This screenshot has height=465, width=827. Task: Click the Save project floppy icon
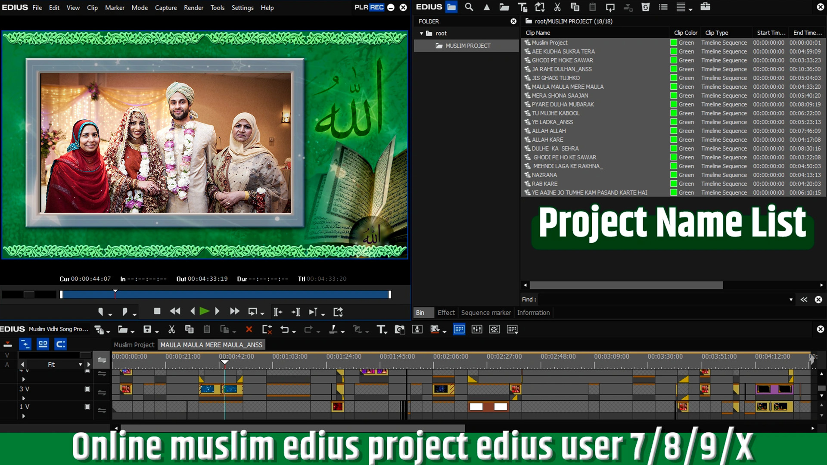click(147, 329)
